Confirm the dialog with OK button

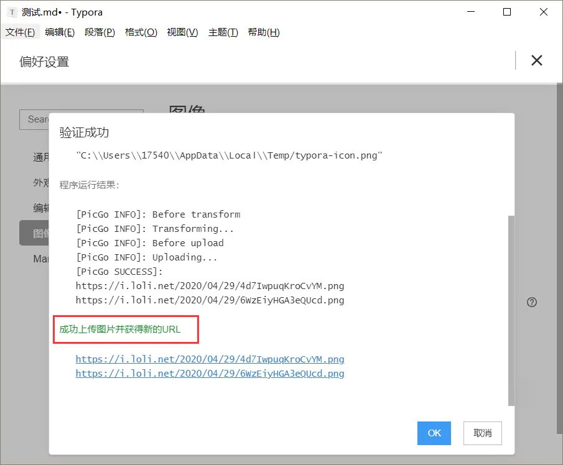point(434,433)
